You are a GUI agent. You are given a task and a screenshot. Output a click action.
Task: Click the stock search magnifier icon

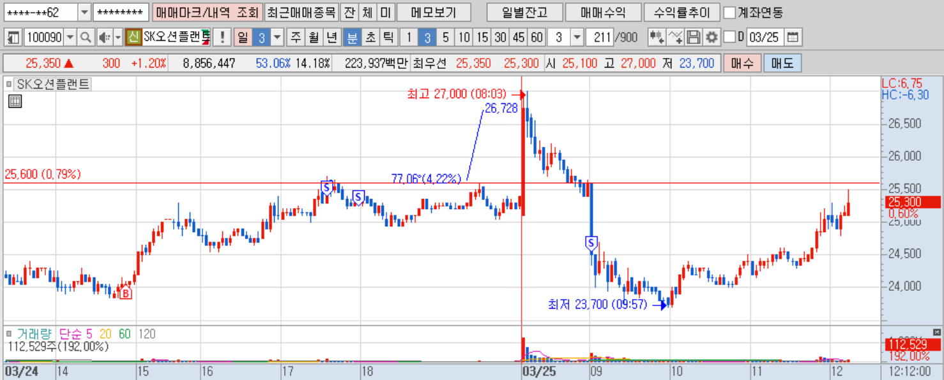tap(85, 37)
